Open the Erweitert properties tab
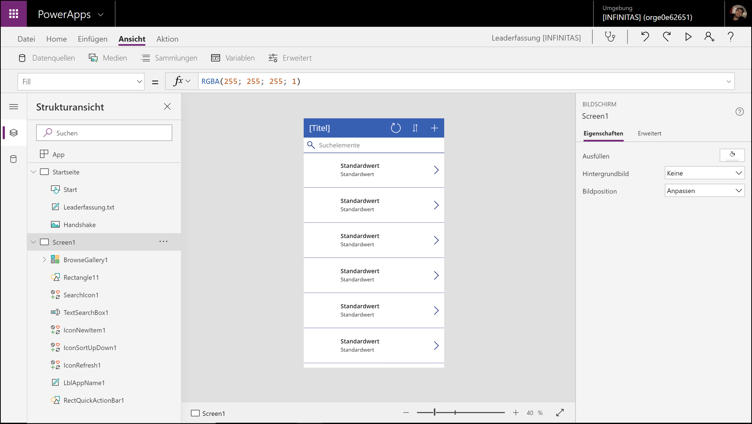752x424 pixels. [x=649, y=133]
